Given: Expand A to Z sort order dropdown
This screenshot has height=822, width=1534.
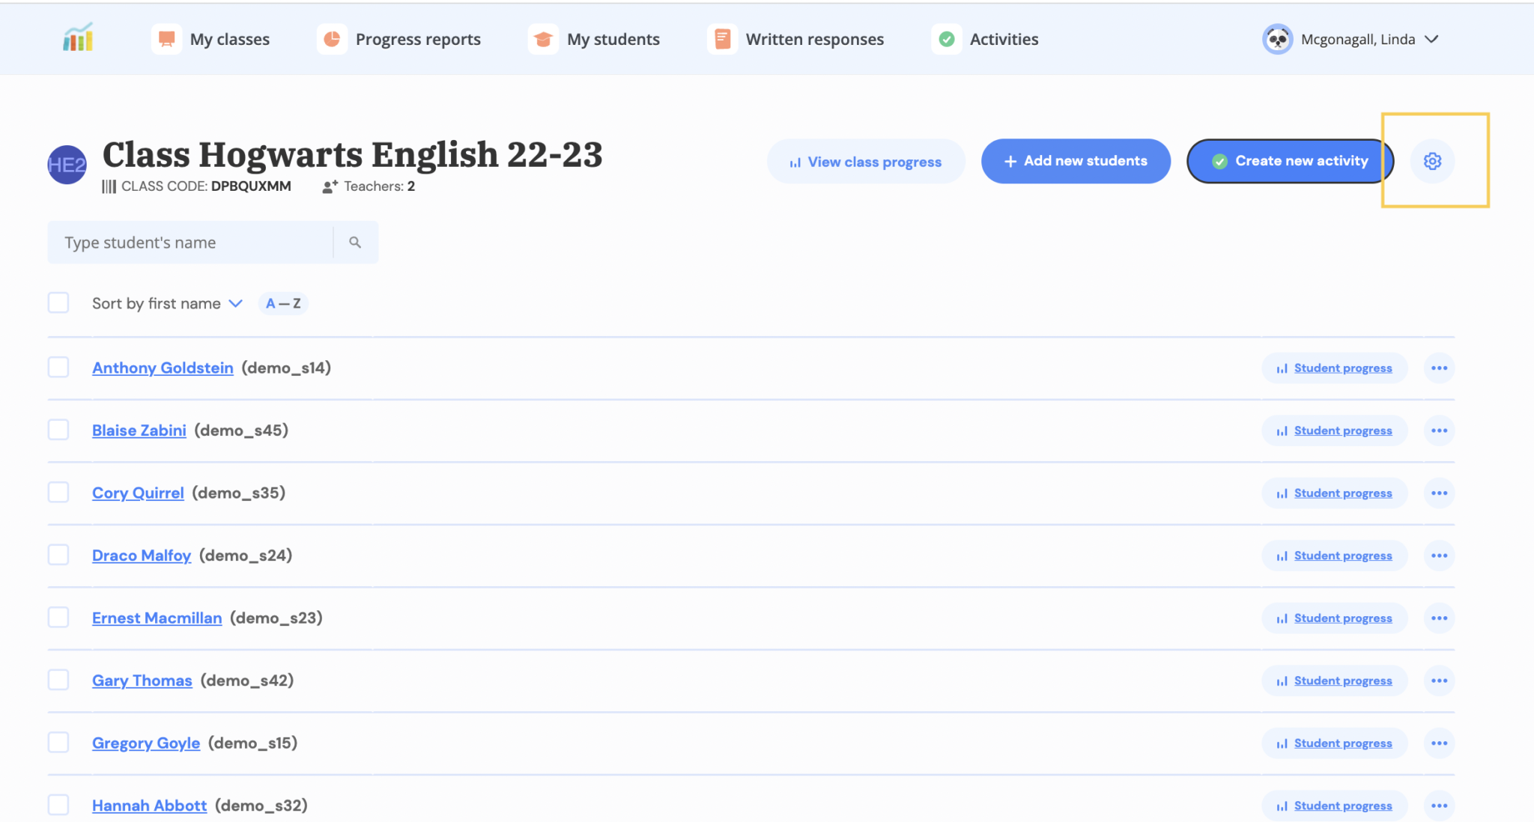Looking at the screenshot, I should coord(282,302).
